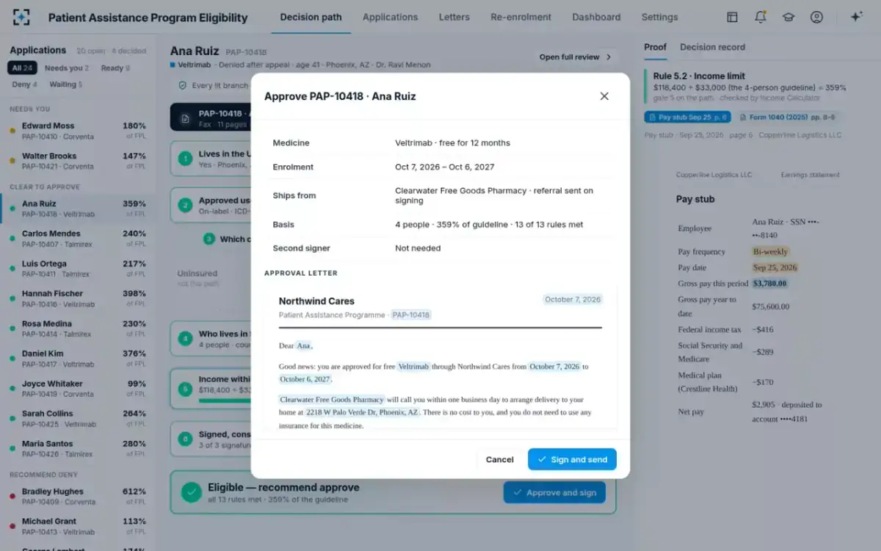Filter applications by Deny
The image size is (881, 551).
click(24, 84)
